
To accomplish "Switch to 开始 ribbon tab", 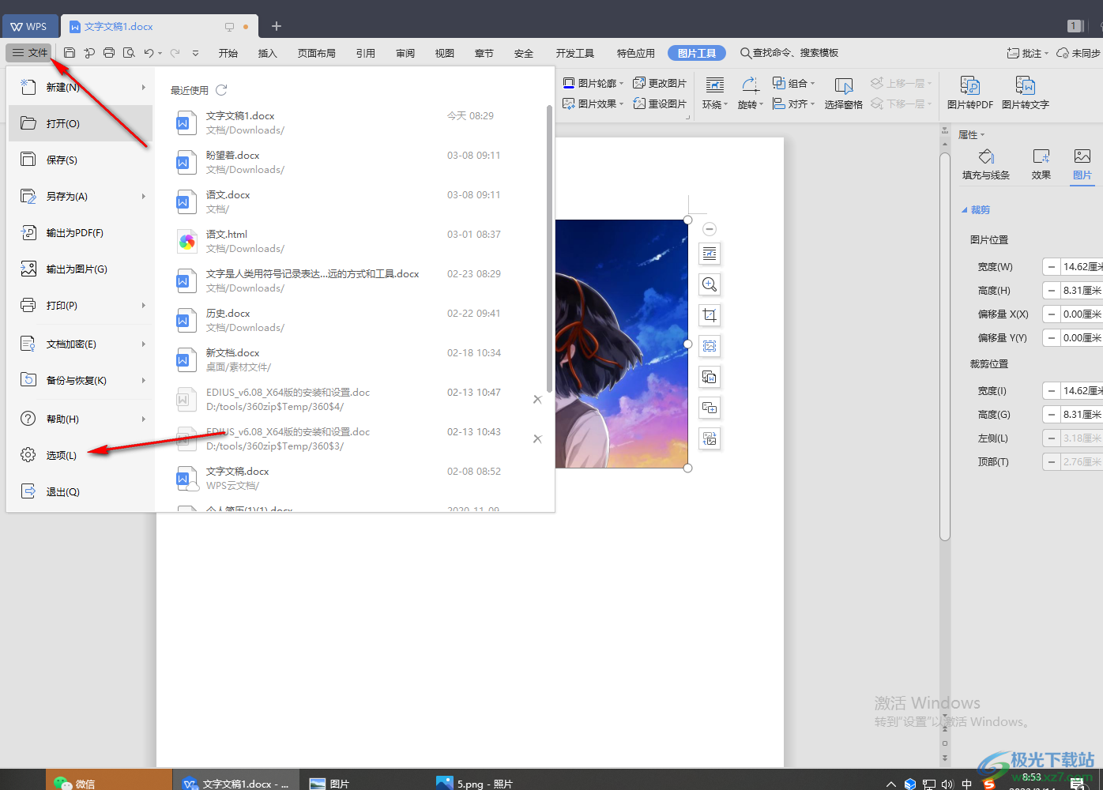I will [228, 53].
